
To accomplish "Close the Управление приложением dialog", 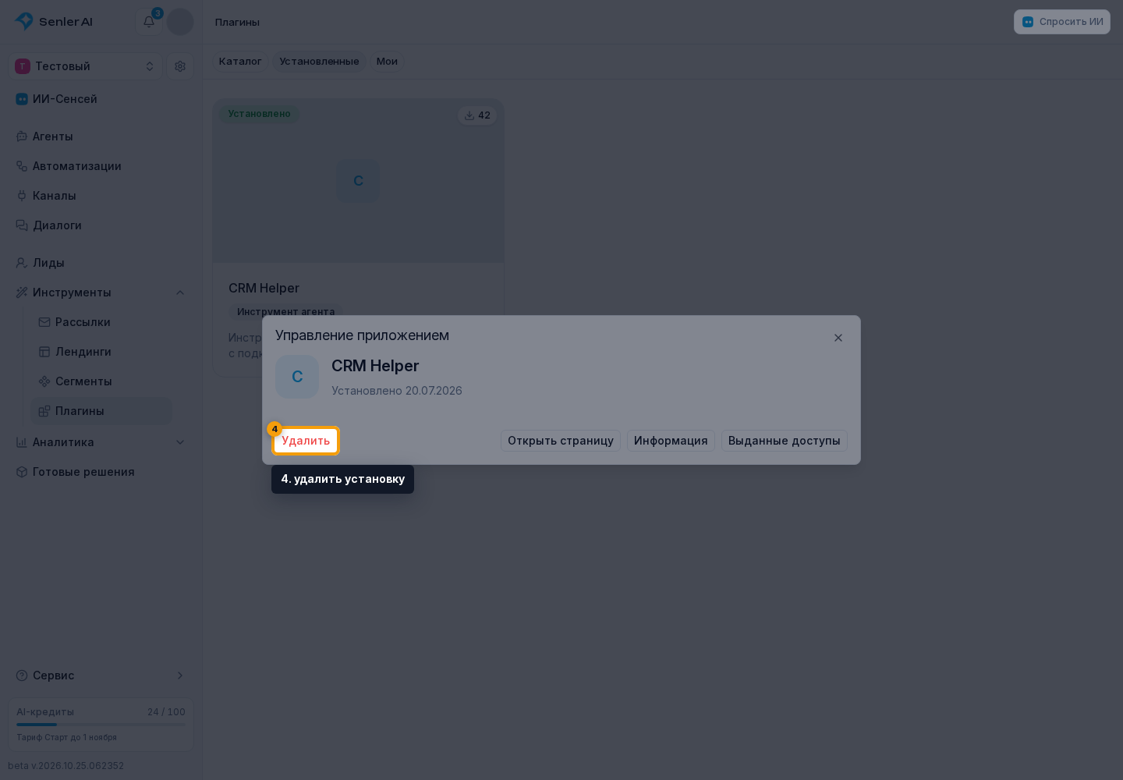I will point(838,338).
